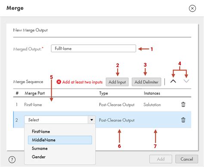Click the Merge Sequence label
Viewport: 204px width, 167px height.
click(28, 82)
